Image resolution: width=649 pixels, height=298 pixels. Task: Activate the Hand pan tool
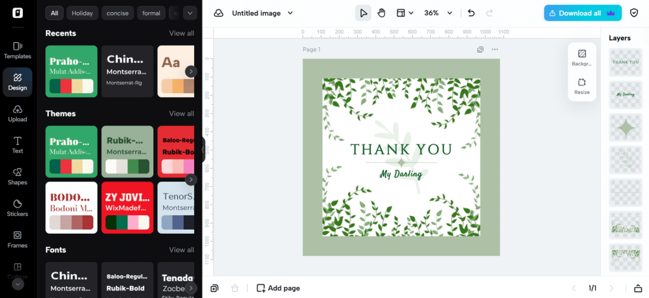click(x=382, y=13)
